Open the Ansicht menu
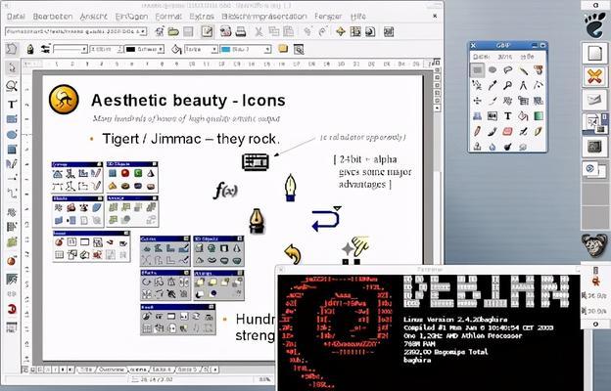 point(94,17)
